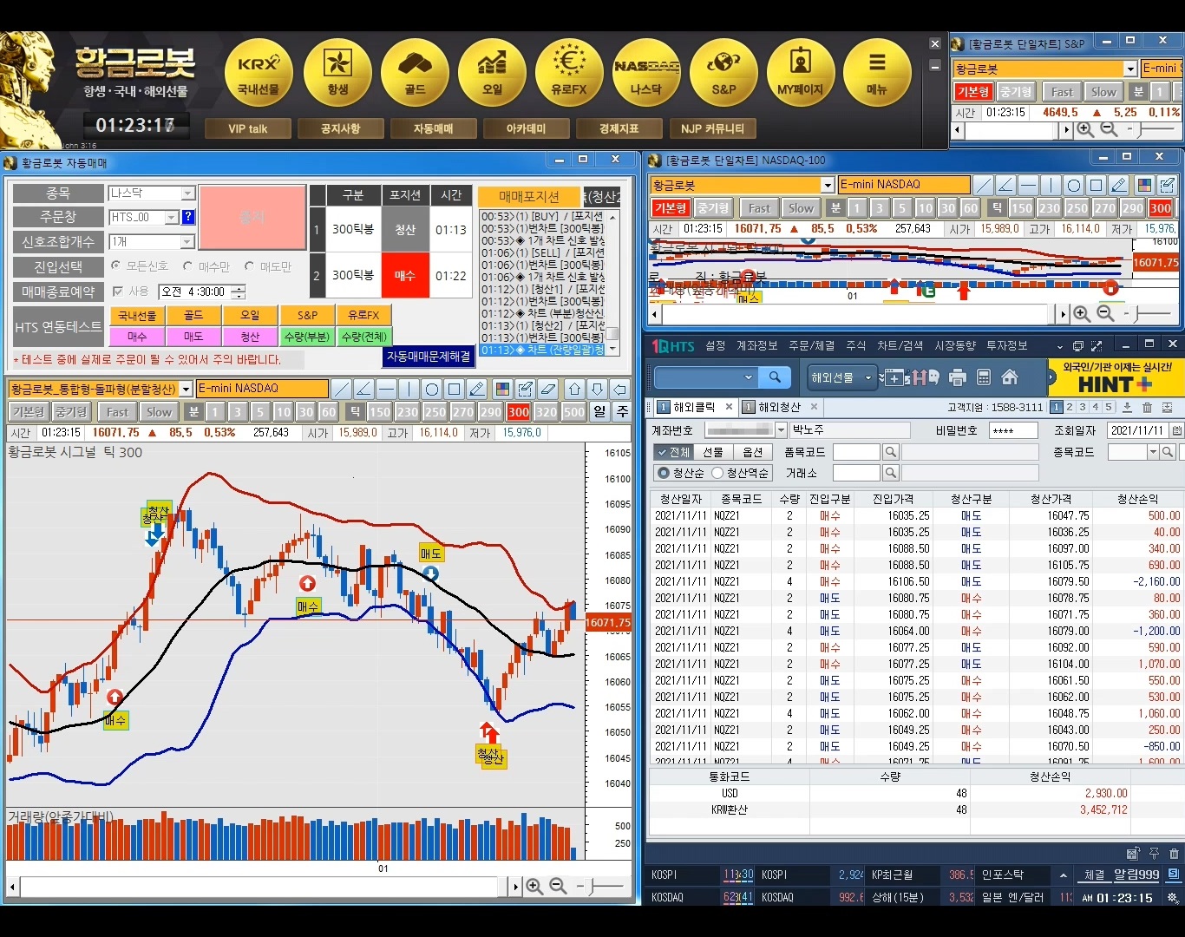
Task: Select the 매수만 radio button
Action: [x=187, y=266]
